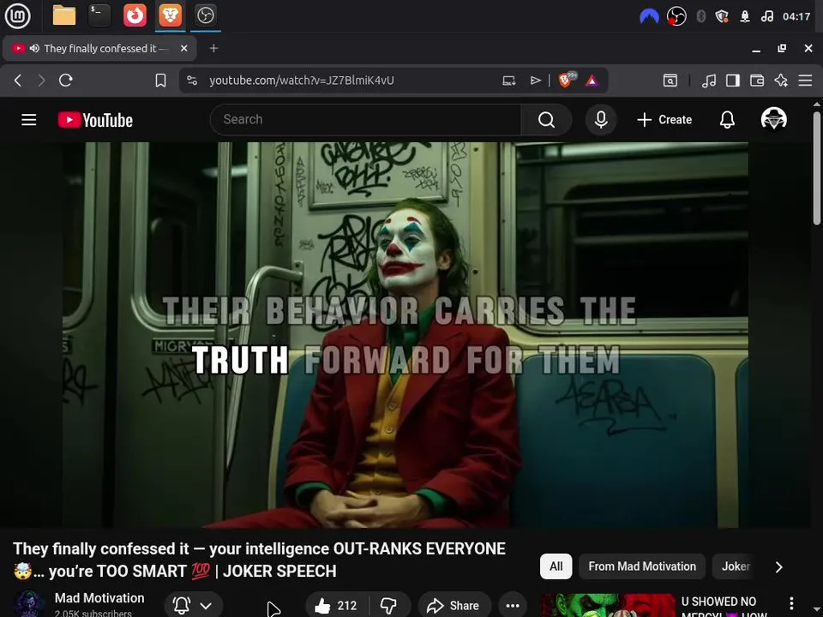This screenshot has height=617, width=823.
Task: Go forward to the next page
Action: coord(41,81)
